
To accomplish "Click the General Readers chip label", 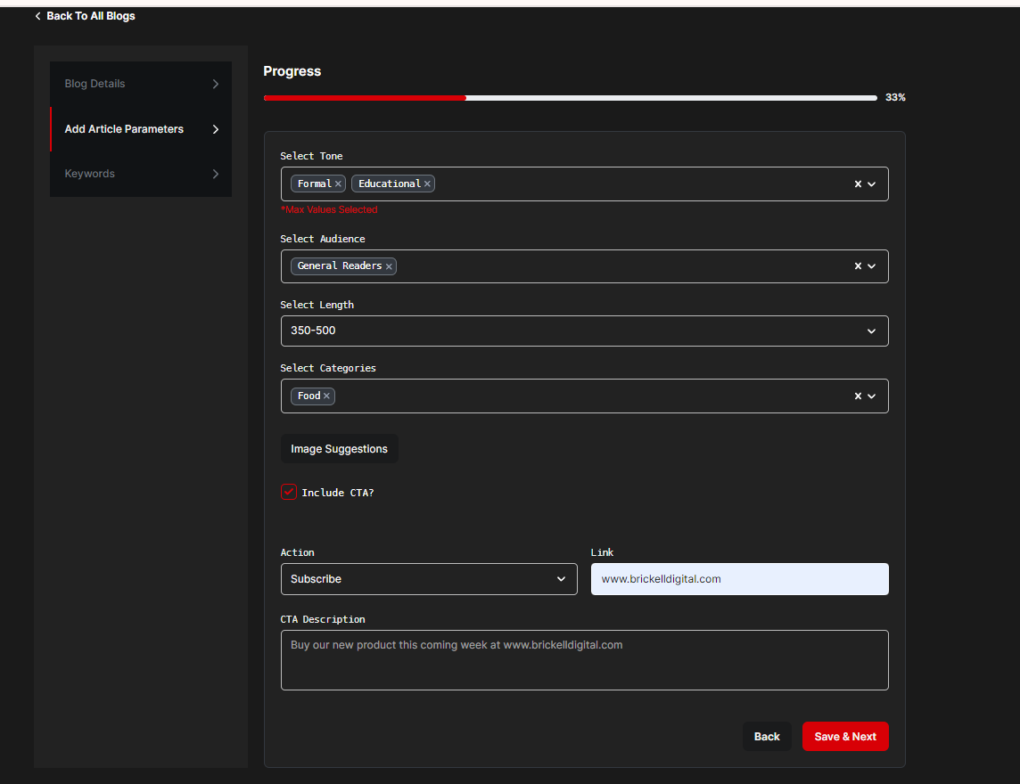I will 339,265.
